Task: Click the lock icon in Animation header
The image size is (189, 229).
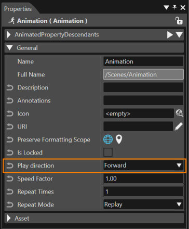Action: pyautogui.click(x=179, y=21)
